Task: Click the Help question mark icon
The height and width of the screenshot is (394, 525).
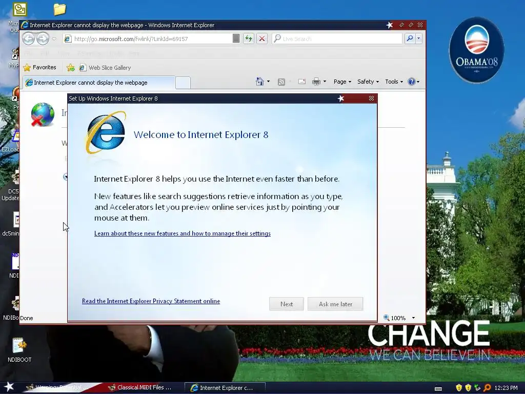Action: pyautogui.click(x=412, y=82)
